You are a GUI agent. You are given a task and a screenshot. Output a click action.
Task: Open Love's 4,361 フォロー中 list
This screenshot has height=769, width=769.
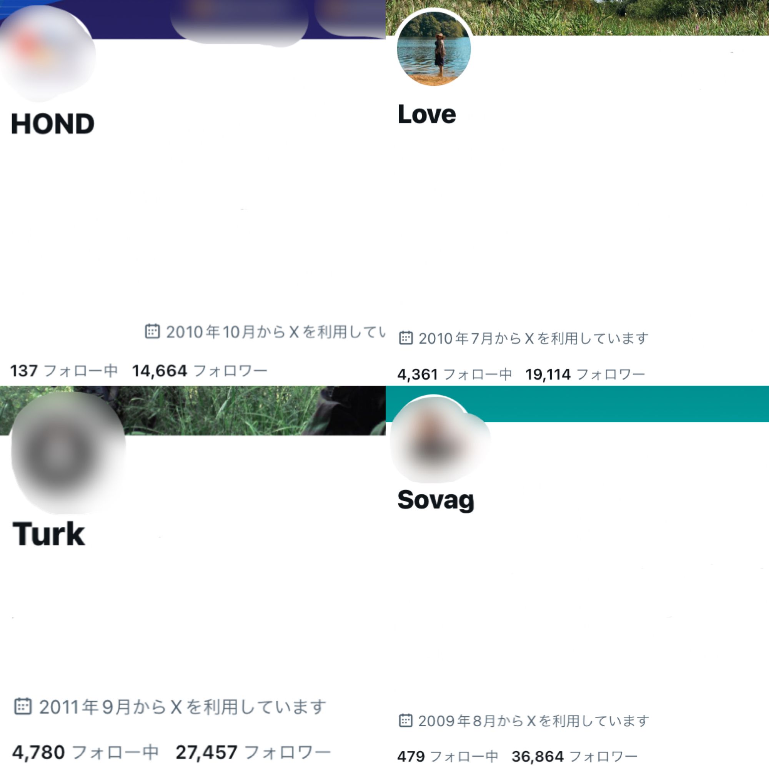tap(454, 374)
